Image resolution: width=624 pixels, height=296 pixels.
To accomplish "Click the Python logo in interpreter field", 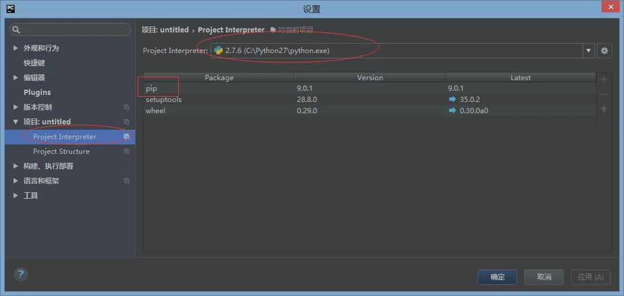I will (x=218, y=51).
